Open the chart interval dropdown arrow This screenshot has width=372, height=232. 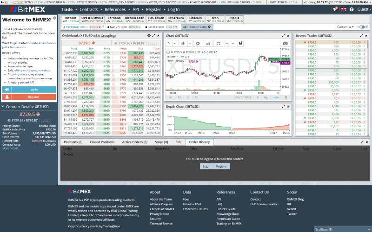click(x=174, y=43)
